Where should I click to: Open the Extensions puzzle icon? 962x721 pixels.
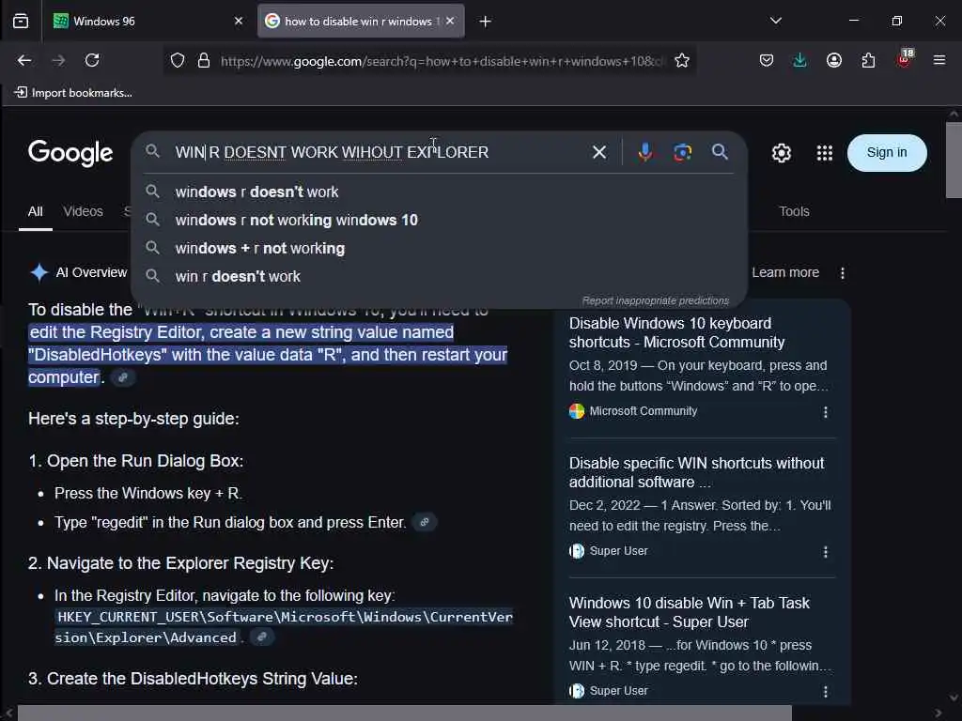(868, 60)
